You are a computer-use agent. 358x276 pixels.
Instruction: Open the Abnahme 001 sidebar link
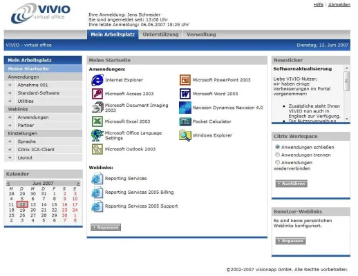click(32, 85)
